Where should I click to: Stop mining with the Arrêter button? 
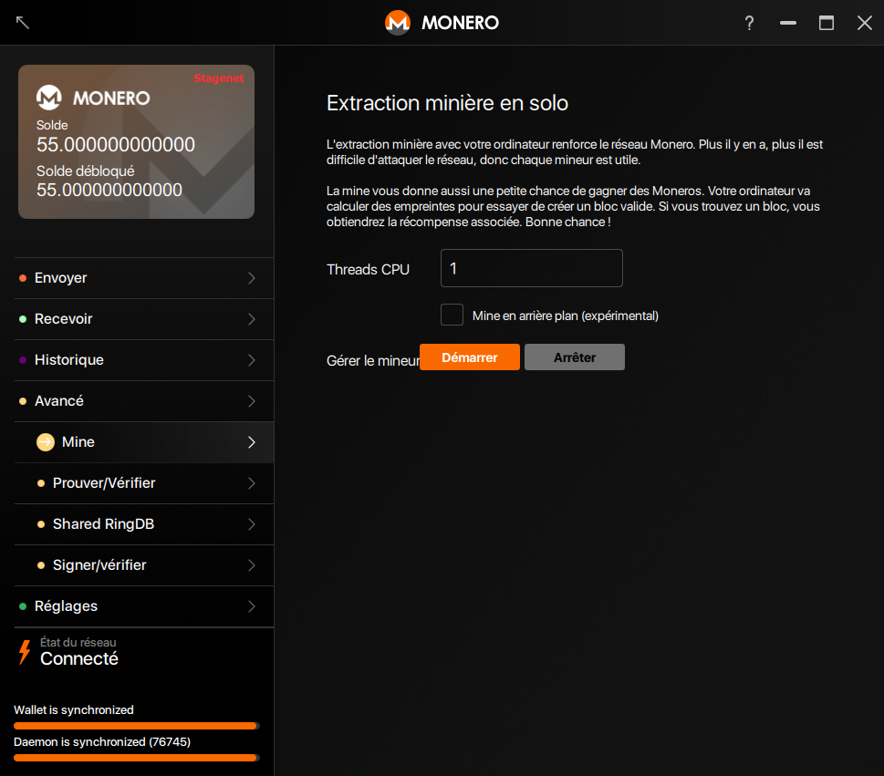575,357
